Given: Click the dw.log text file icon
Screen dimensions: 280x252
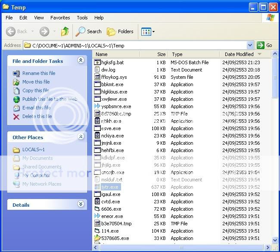Looking at the screenshot, I should click(97, 70).
